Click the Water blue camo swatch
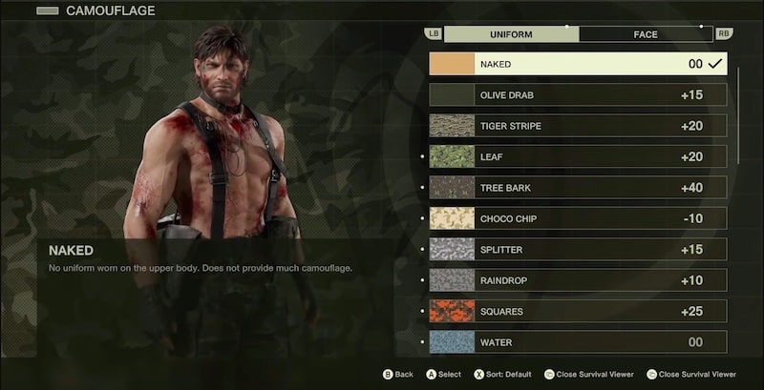 [x=452, y=342]
